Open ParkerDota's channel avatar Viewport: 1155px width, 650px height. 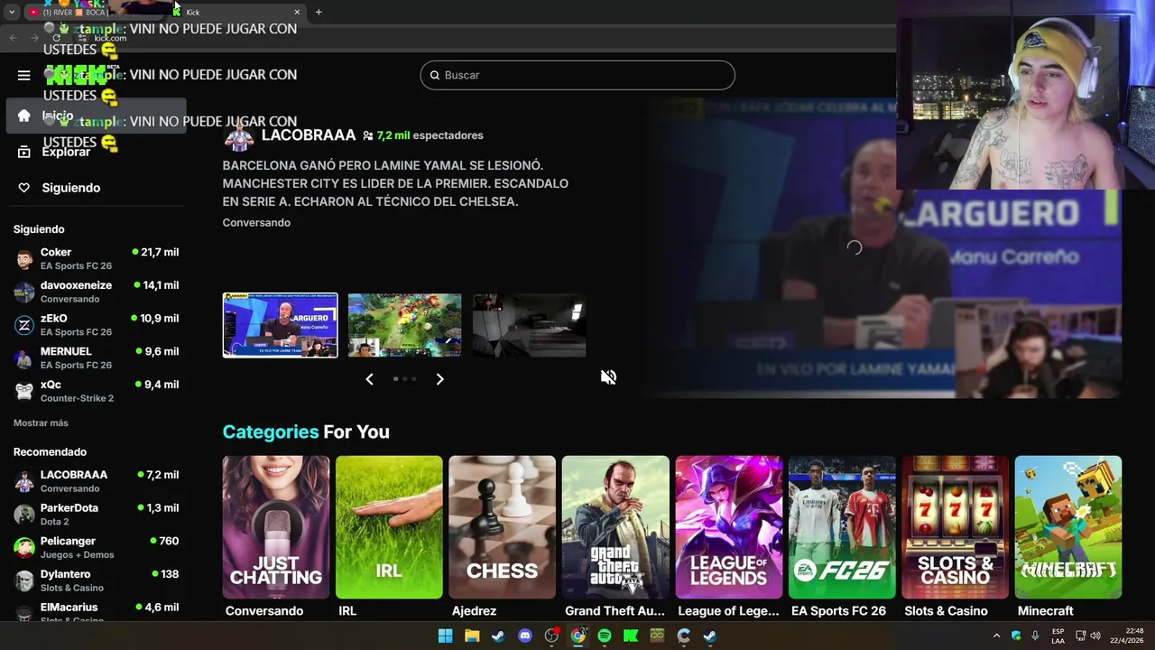(24, 515)
